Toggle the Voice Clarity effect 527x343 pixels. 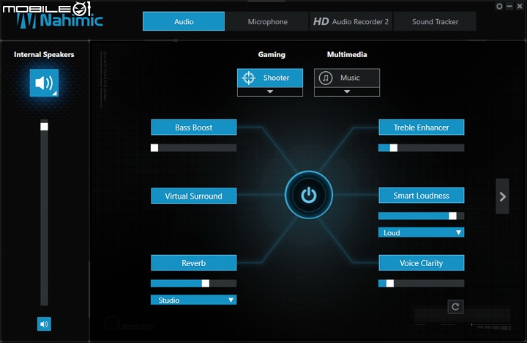click(x=422, y=263)
